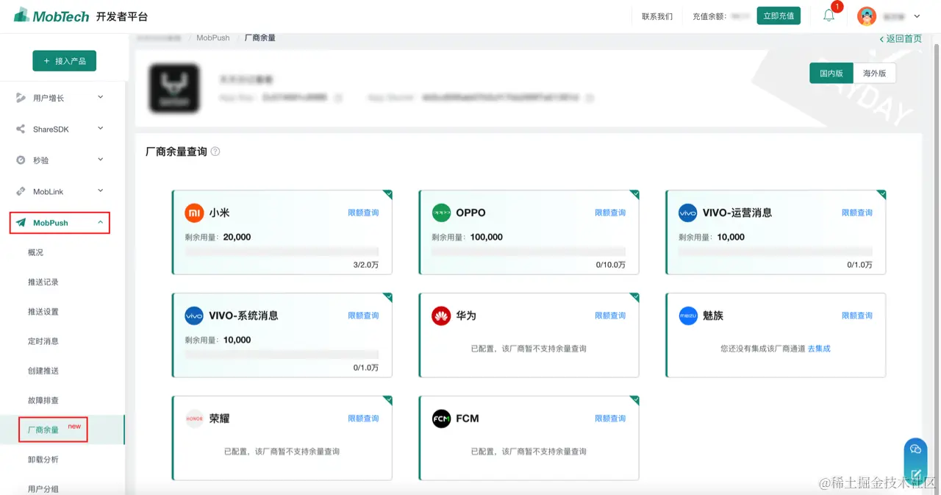Click the OPPO brand icon
The height and width of the screenshot is (495, 941).
coord(440,213)
